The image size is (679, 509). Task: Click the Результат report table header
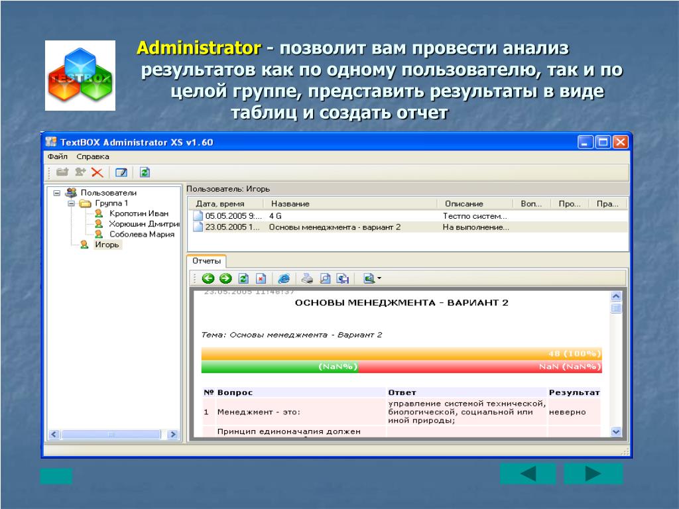pos(574,392)
